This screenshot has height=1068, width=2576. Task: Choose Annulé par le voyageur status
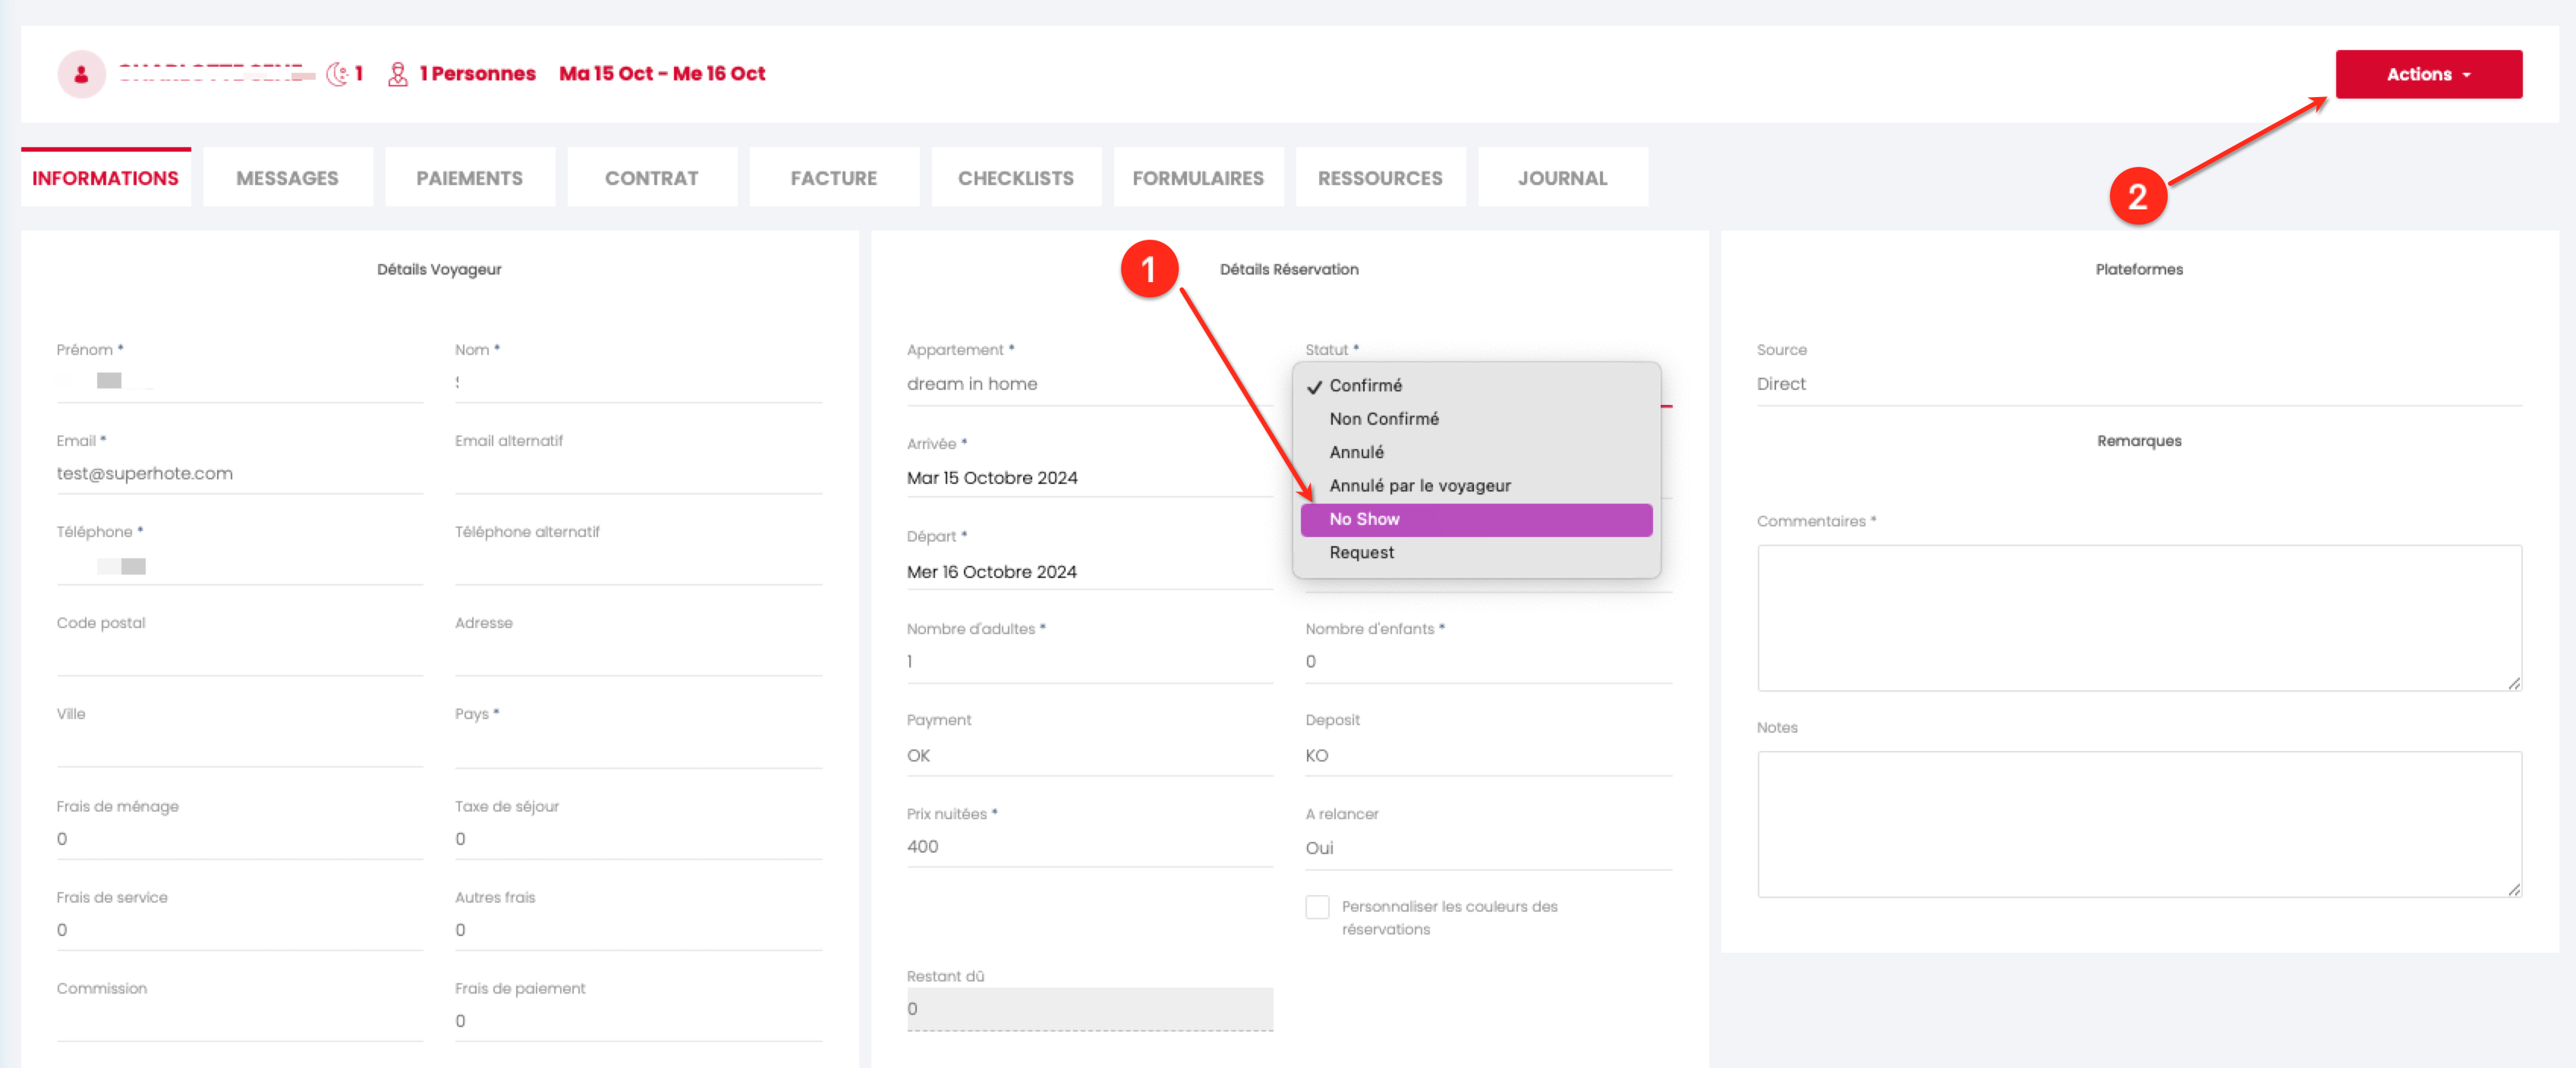pyautogui.click(x=1419, y=485)
